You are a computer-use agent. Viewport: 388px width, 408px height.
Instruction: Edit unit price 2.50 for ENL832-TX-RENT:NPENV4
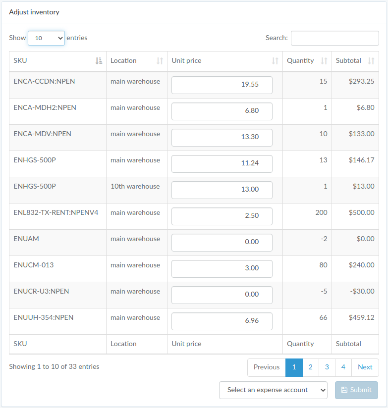pyautogui.click(x=222, y=216)
